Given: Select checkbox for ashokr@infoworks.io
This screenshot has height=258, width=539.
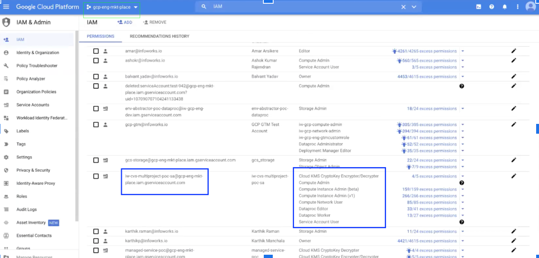Looking at the screenshot, I should (96, 61).
